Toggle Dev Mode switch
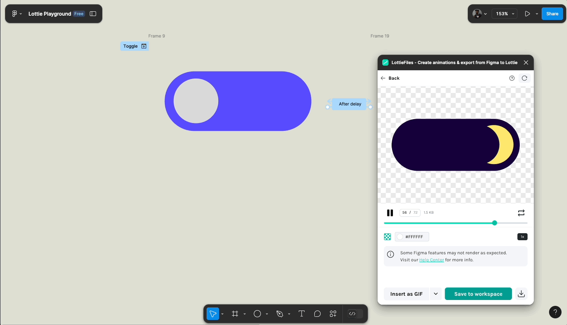The image size is (567, 325). point(355,314)
